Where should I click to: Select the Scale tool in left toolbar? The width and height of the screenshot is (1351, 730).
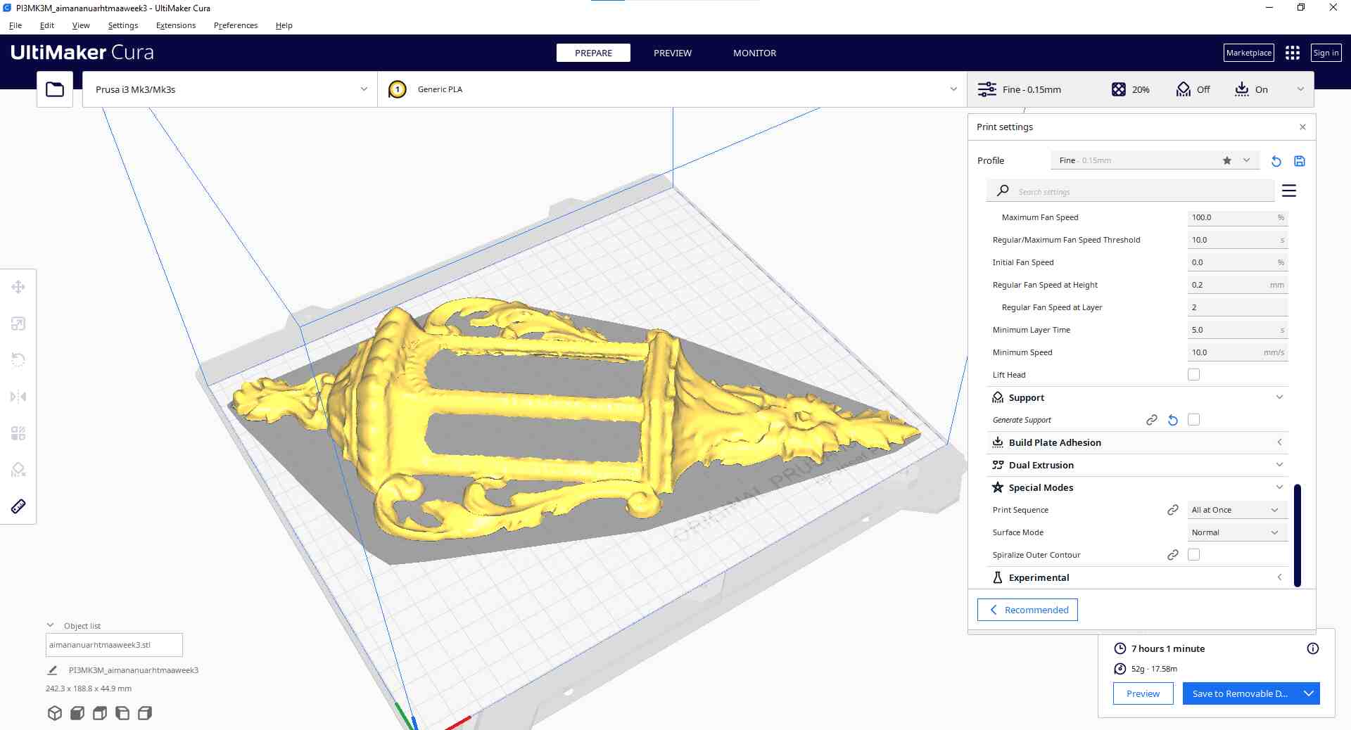(x=18, y=324)
